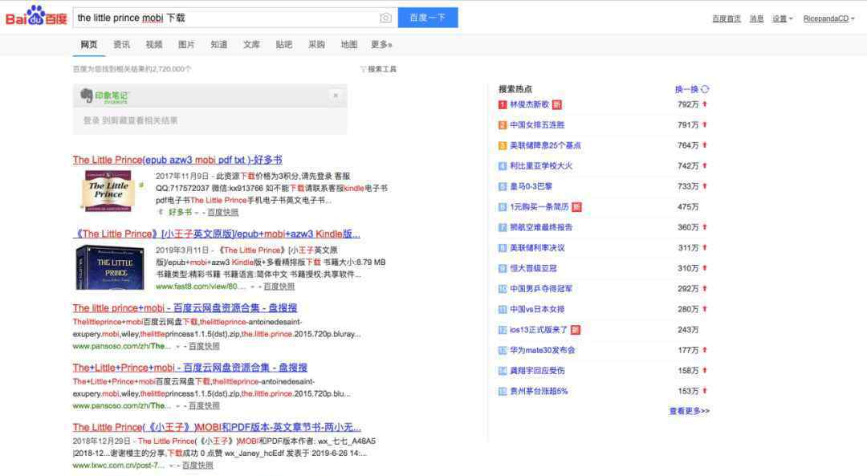Open camera image search in search box
The width and height of the screenshot is (867, 476).
pos(385,18)
